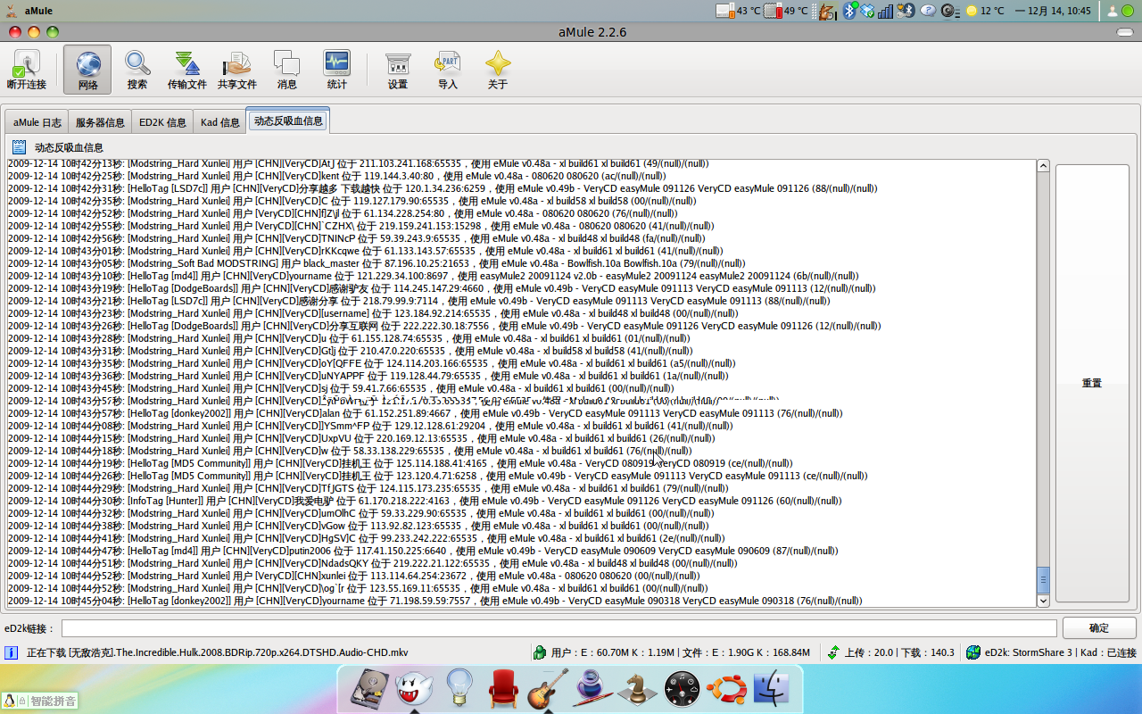Click the blue info icon in status bar
Screen dimensions: 1142x714
coord(12,652)
